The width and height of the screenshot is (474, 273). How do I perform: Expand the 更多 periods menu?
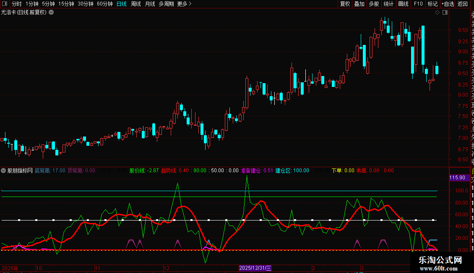(x=185, y=4)
